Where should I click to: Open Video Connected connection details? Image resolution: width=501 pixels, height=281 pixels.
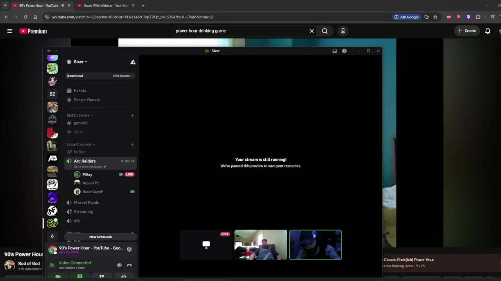click(x=75, y=263)
